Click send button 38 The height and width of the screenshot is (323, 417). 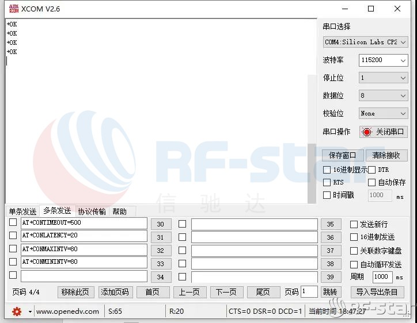pyautogui.click(x=331, y=264)
